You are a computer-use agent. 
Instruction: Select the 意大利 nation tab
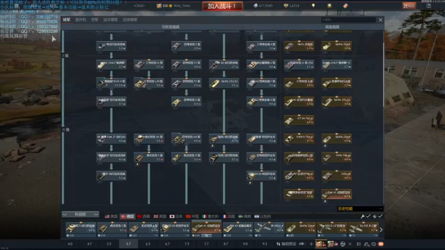click(210, 216)
